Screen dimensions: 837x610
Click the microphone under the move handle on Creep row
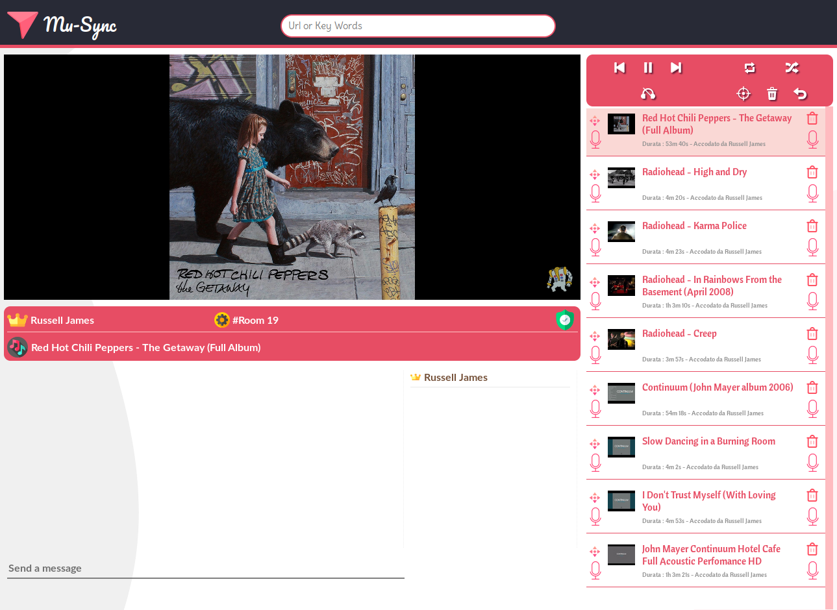pyautogui.click(x=595, y=355)
